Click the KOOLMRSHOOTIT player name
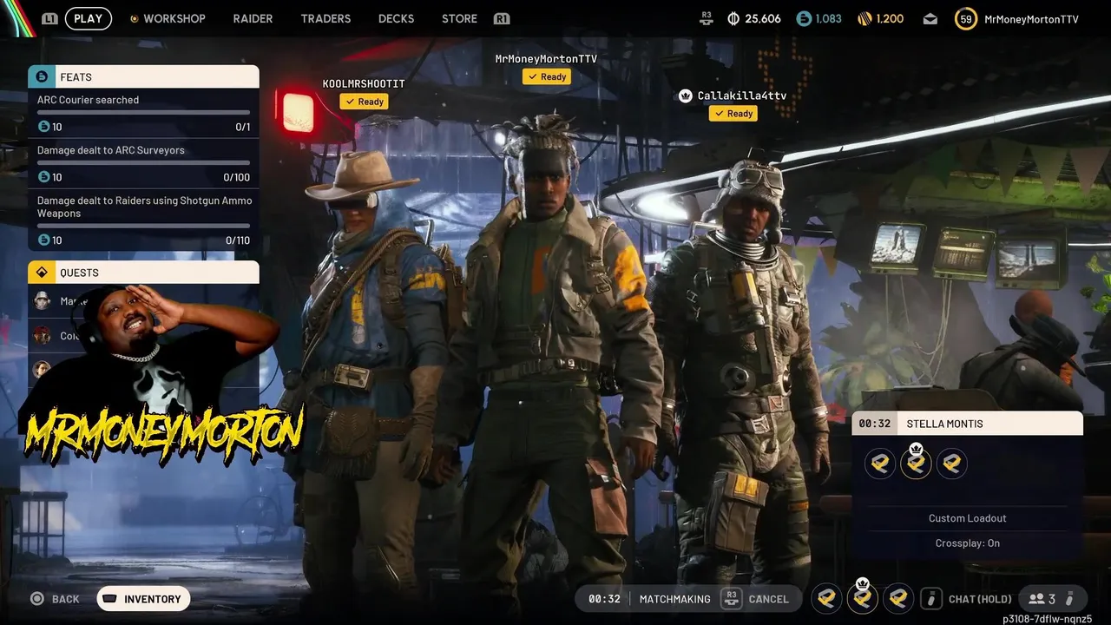This screenshot has height=625, width=1111. (x=364, y=83)
